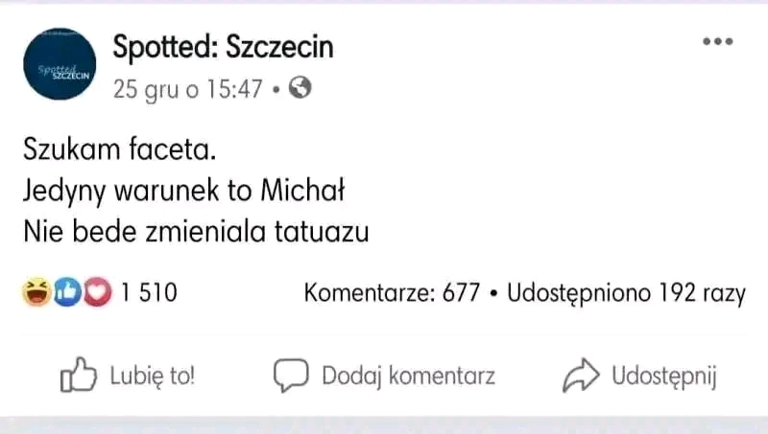Click the post line Szukam faceta.
The height and width of the screenshot is (434, 768).
tap(120, 149)
